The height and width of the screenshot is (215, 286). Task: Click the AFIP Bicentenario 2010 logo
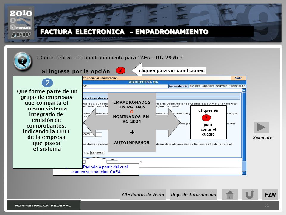pos(21,22)
